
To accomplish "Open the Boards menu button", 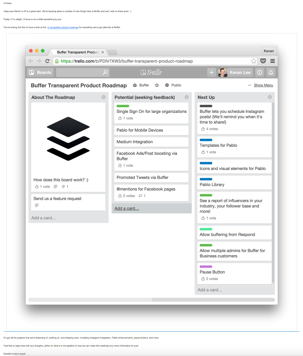I will coord(40,73).
